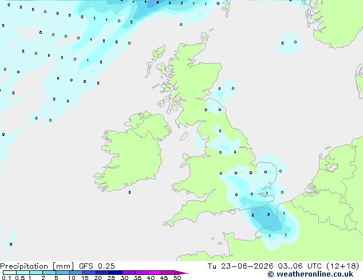Select the 10–15 mm legend swatch
Screen dimensions: 363x280
coord(76,273)
